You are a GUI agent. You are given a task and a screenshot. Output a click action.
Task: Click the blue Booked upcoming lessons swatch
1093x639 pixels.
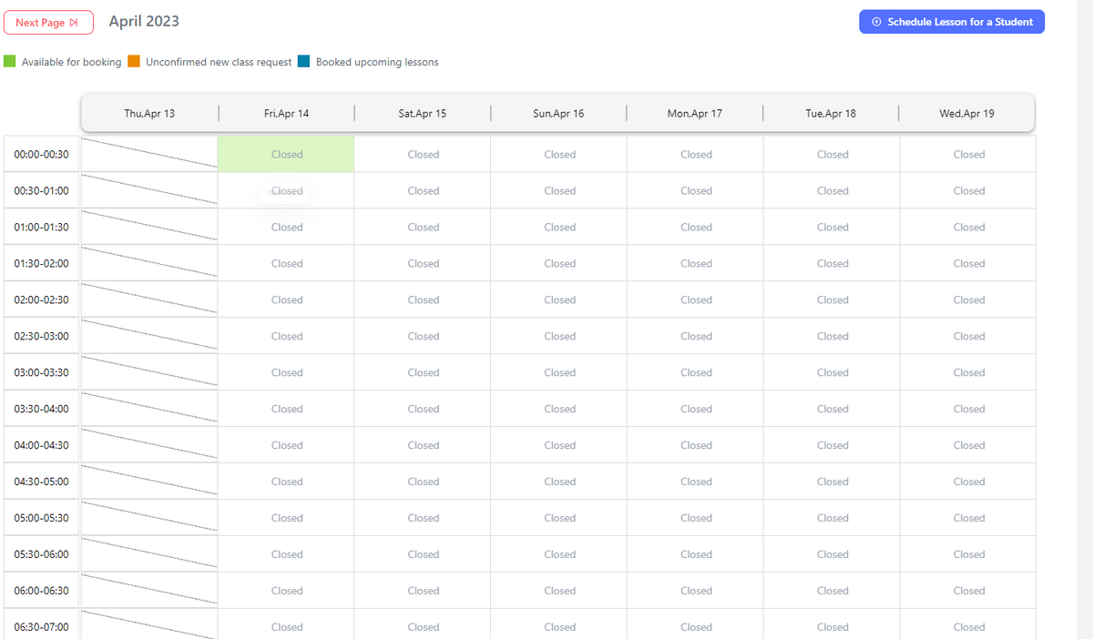click(x=304, y=62)
